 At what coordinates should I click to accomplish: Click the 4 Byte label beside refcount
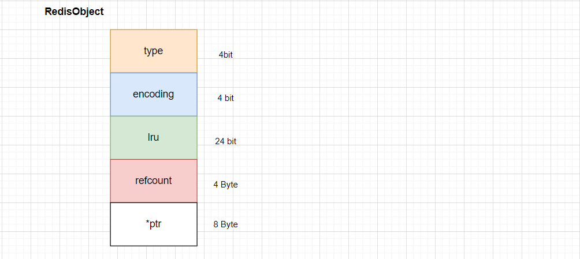point(226,185)
